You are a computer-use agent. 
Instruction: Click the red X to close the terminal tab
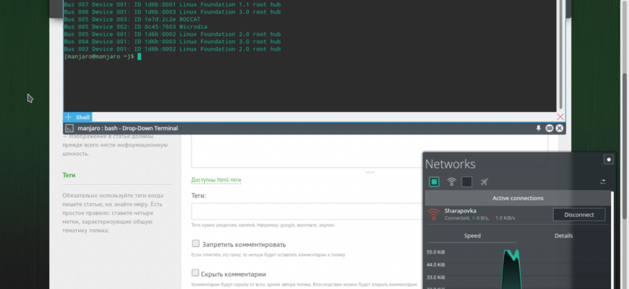click(x=560, y=116)
